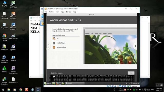The width and height of the screenshot is (164, 92).
Task: Go to next installer slide
Action: [135, 46]
